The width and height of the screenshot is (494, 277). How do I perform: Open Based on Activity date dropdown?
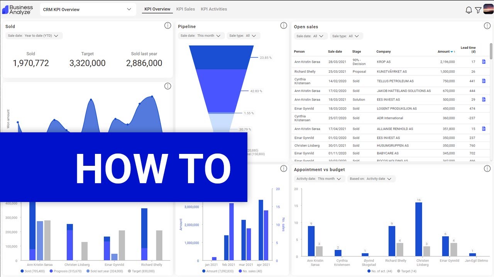[x=371, y=179]
